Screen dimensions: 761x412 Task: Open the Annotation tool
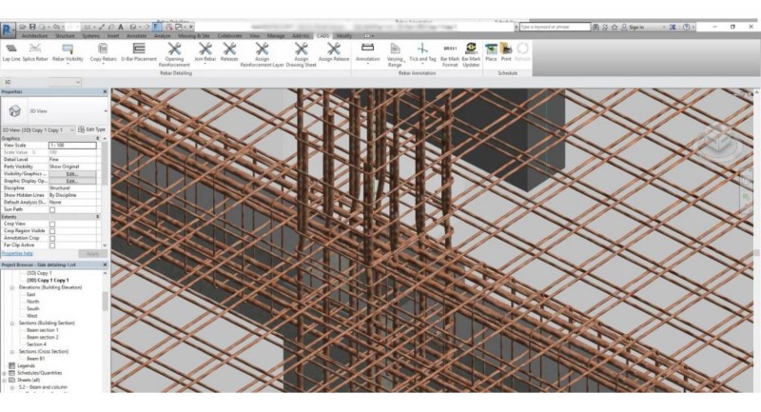pos(367,52)
